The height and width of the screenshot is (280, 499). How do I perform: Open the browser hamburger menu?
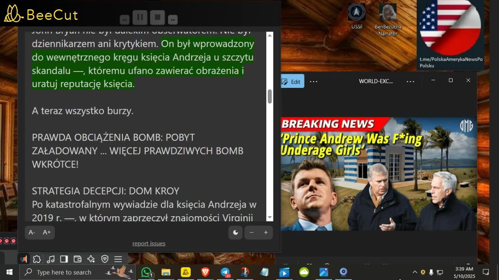coord(118,259)
